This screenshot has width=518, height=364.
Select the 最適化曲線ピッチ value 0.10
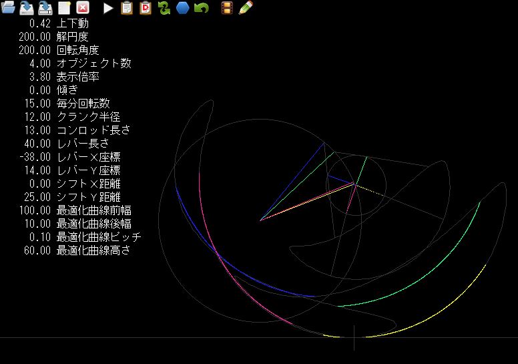pyautogui.click(x=40, y=237)
